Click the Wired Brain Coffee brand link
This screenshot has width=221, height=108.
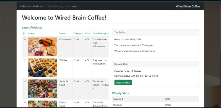click(x=188, y=6)
